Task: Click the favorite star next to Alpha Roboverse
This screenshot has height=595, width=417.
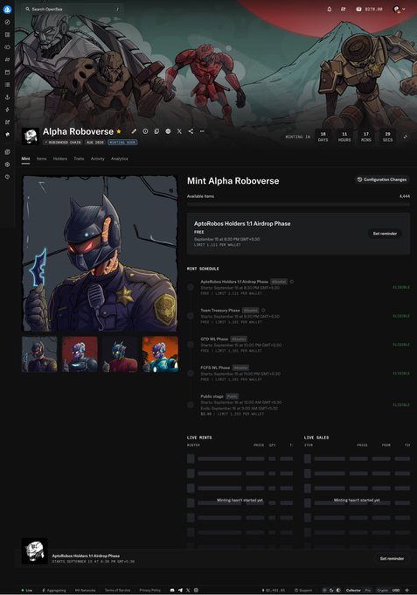Action: [119, 131]
